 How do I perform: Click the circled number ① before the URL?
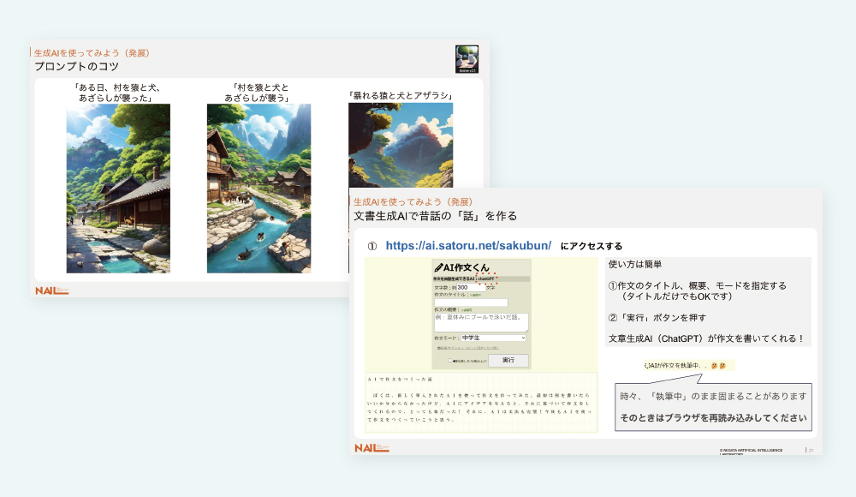point(372,246)
